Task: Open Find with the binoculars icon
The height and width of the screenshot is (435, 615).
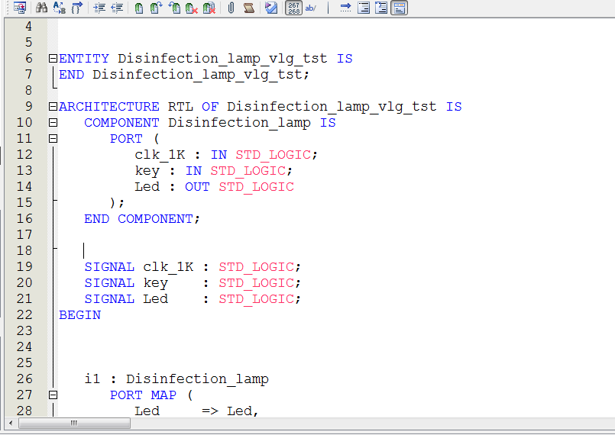Action: (41, 8)
